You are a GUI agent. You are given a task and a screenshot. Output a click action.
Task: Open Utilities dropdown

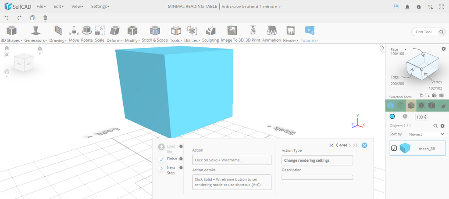[192, 34]
